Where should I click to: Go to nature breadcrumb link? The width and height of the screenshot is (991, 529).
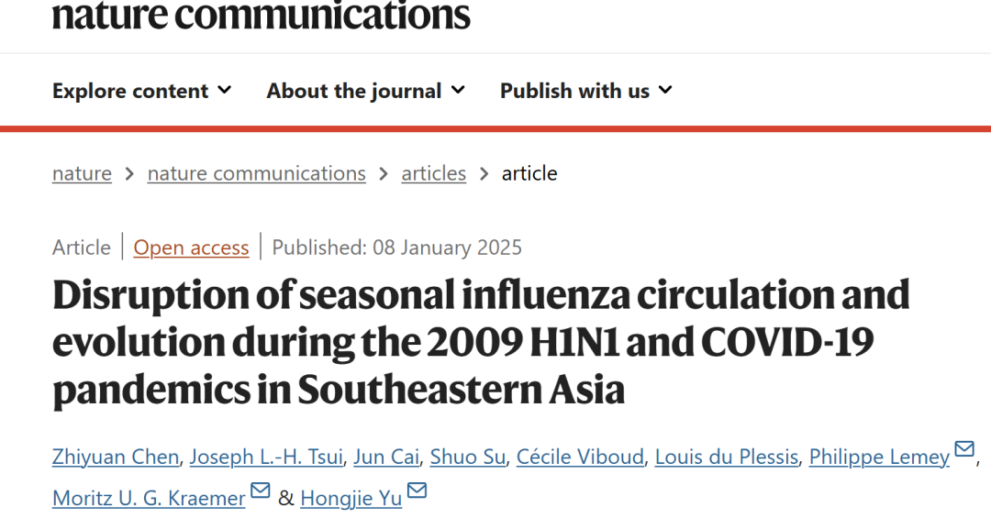click(83, 173)
